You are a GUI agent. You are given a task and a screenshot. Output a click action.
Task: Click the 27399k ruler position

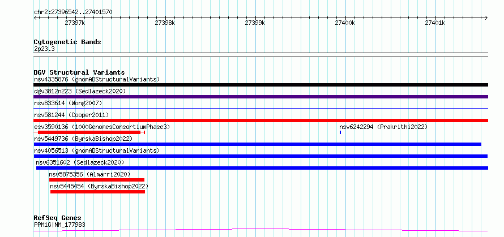coord(255,23)
